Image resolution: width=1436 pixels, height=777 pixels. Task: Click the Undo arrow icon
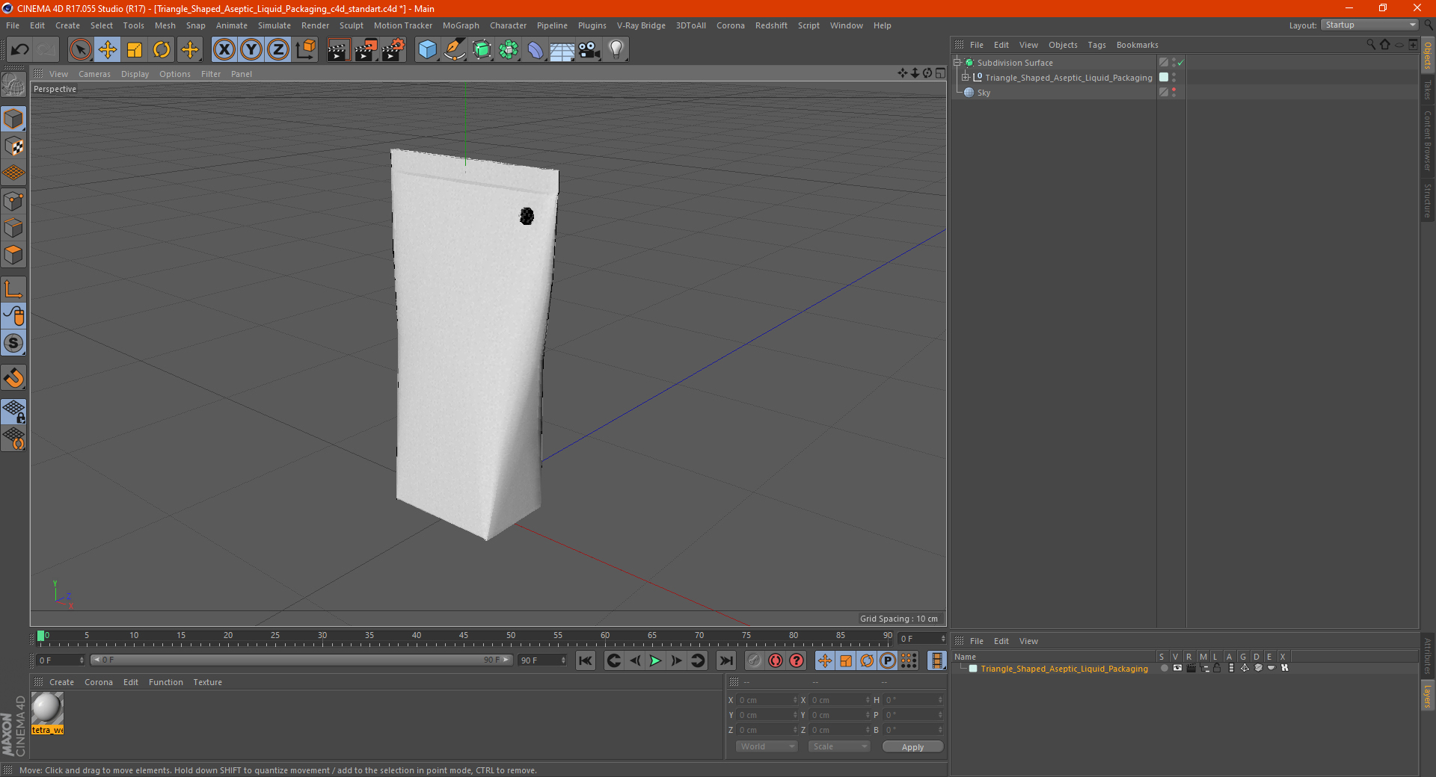pos(19,50)
